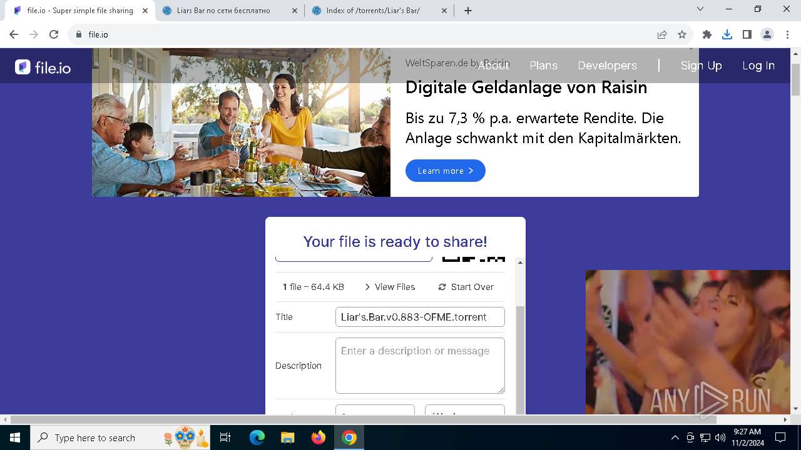The width and height of the screenshot is (801, 450).
Task: Bookmark this page with star icon
Action: click(x=682, y=34)
